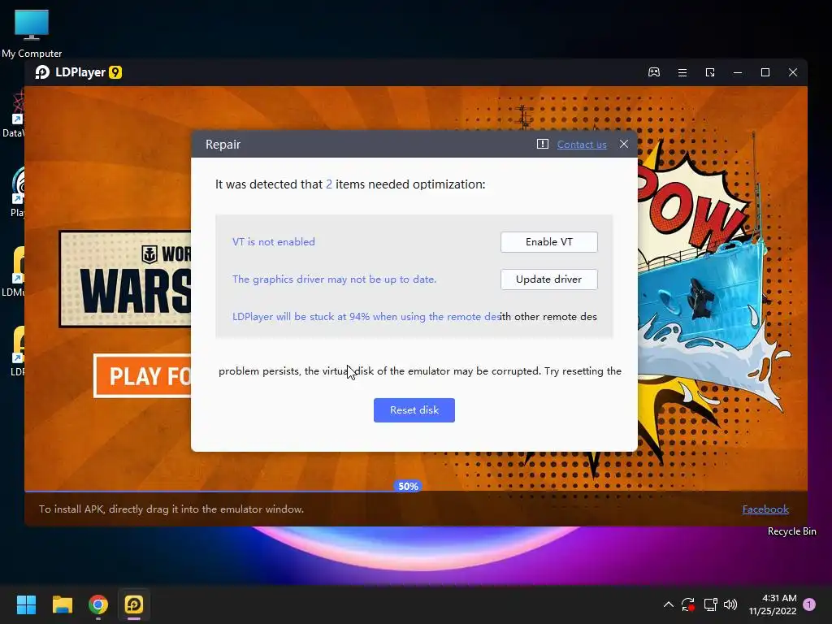Minimize the LDPlayer window
The height and width of the screenshot is (624, 832).
point(738,72)
